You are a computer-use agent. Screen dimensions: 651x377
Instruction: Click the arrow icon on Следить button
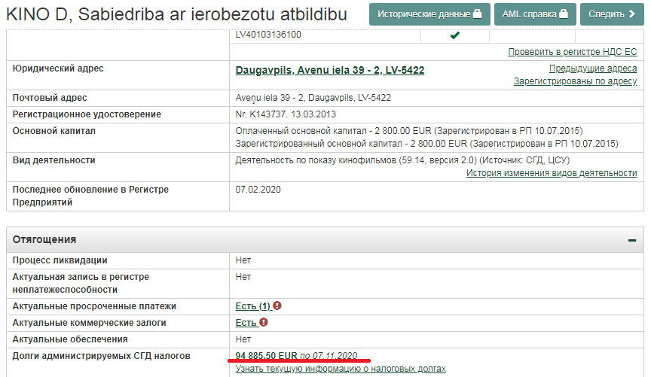point(631,14)
